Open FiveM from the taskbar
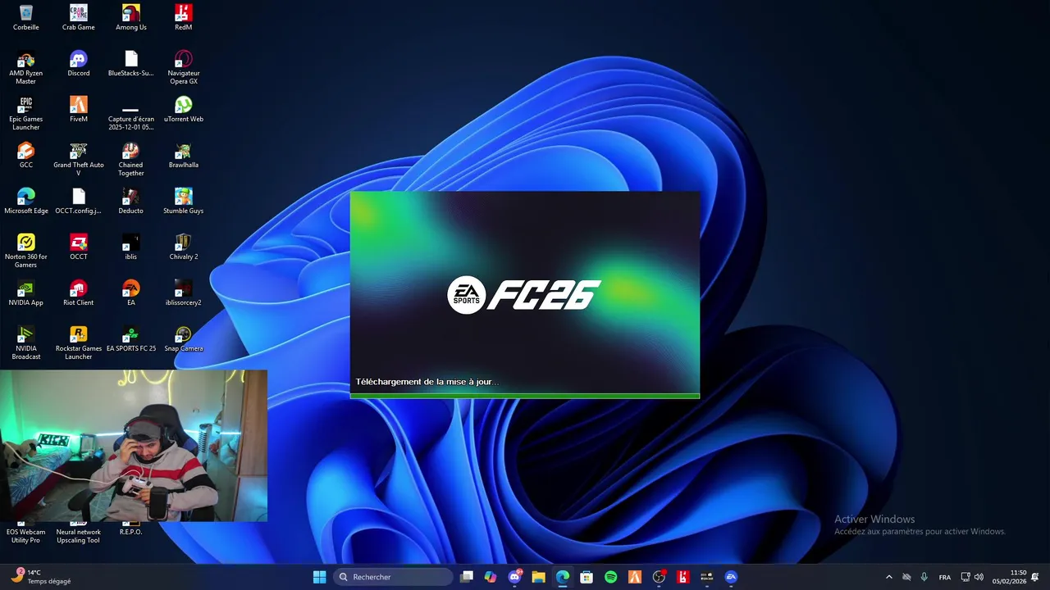The width and height of the screenshot is (1050, 590). coord(634,577)
